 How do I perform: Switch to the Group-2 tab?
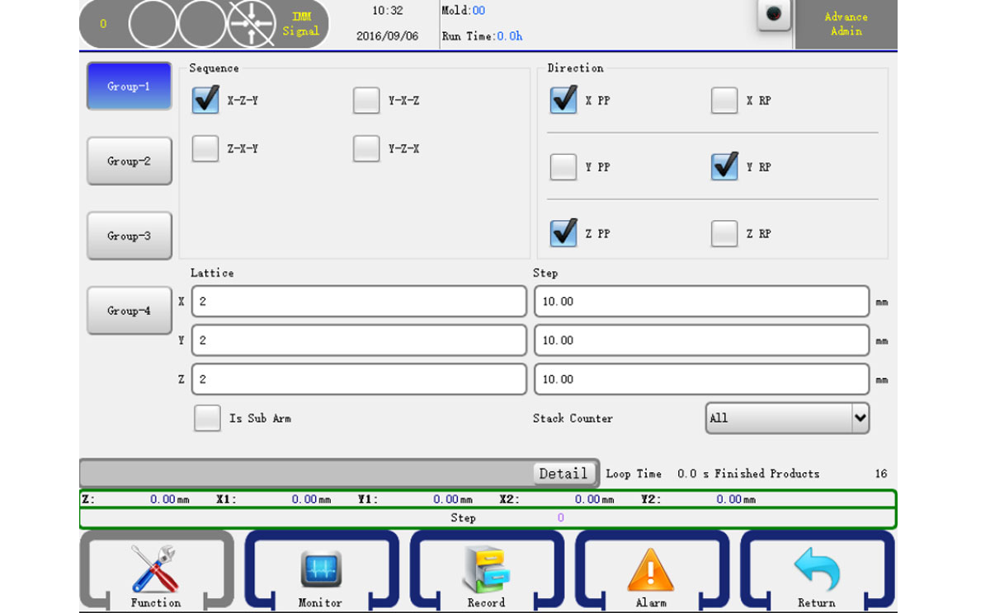[130, 161]
